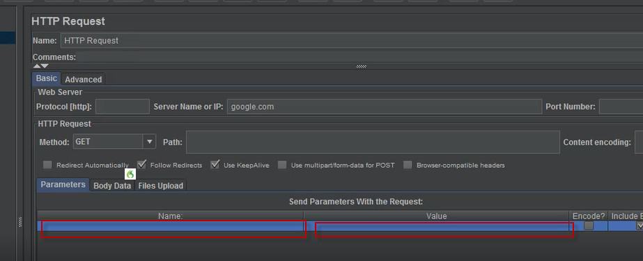
Task: Click the green flame icon near Body Data
Action: (x=130, y=174)
